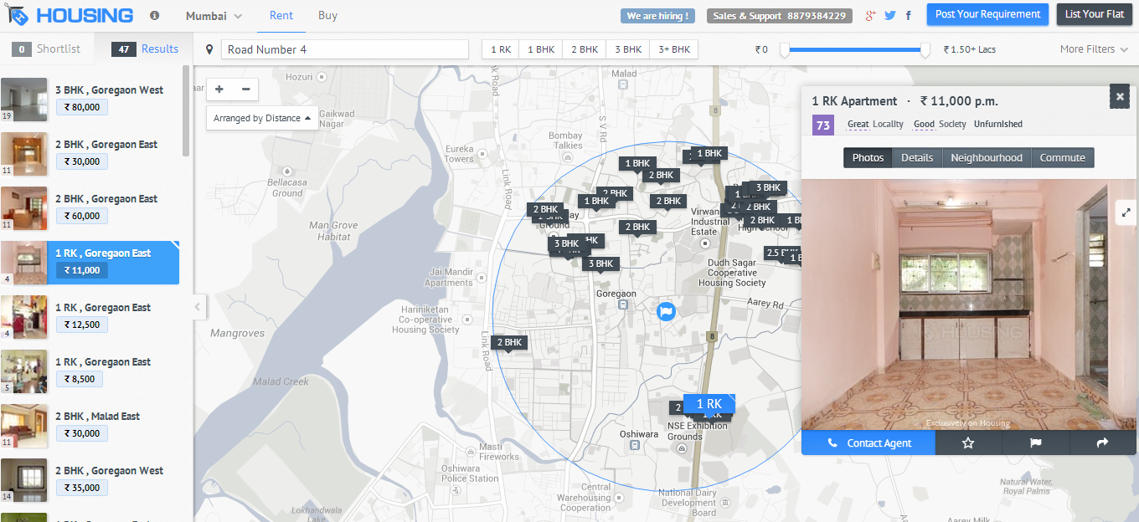Screen dimensions: 1139x522
Task: Click the maximum price slider handle
Action: coord(925,50)
